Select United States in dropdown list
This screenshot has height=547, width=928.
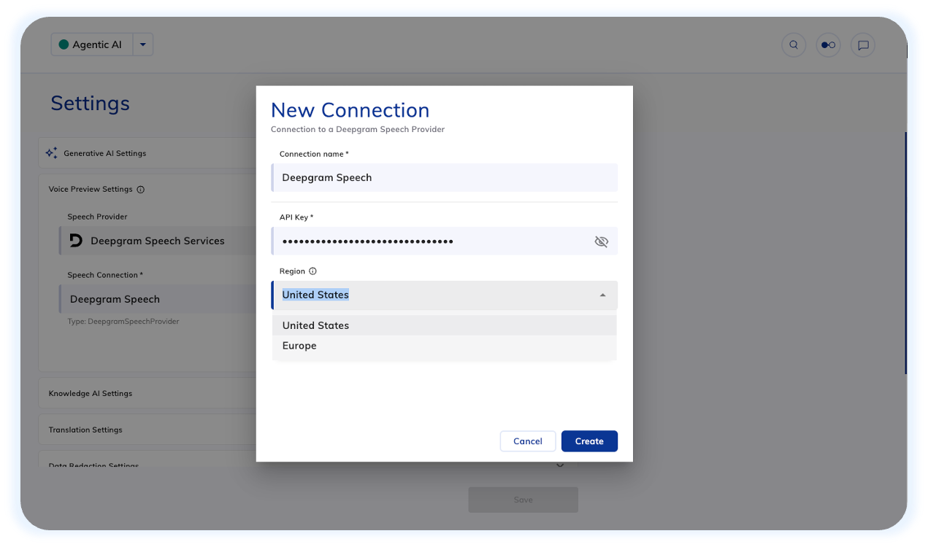click(445, 325)
